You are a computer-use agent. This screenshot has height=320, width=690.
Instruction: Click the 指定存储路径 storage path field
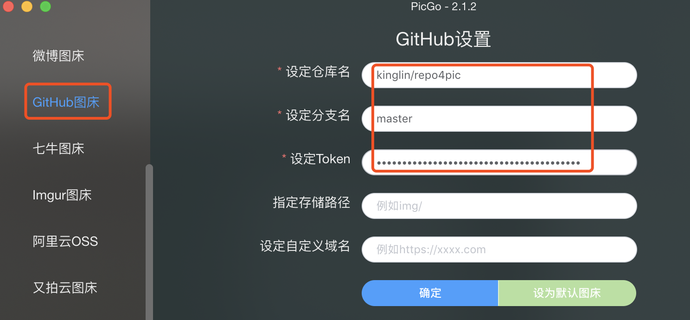(x=499, y=206)
